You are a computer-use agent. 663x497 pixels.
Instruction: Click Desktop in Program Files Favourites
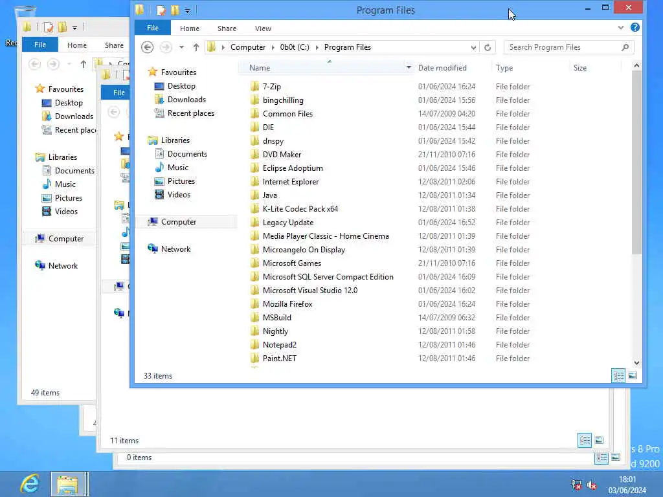tap(181, 86)
